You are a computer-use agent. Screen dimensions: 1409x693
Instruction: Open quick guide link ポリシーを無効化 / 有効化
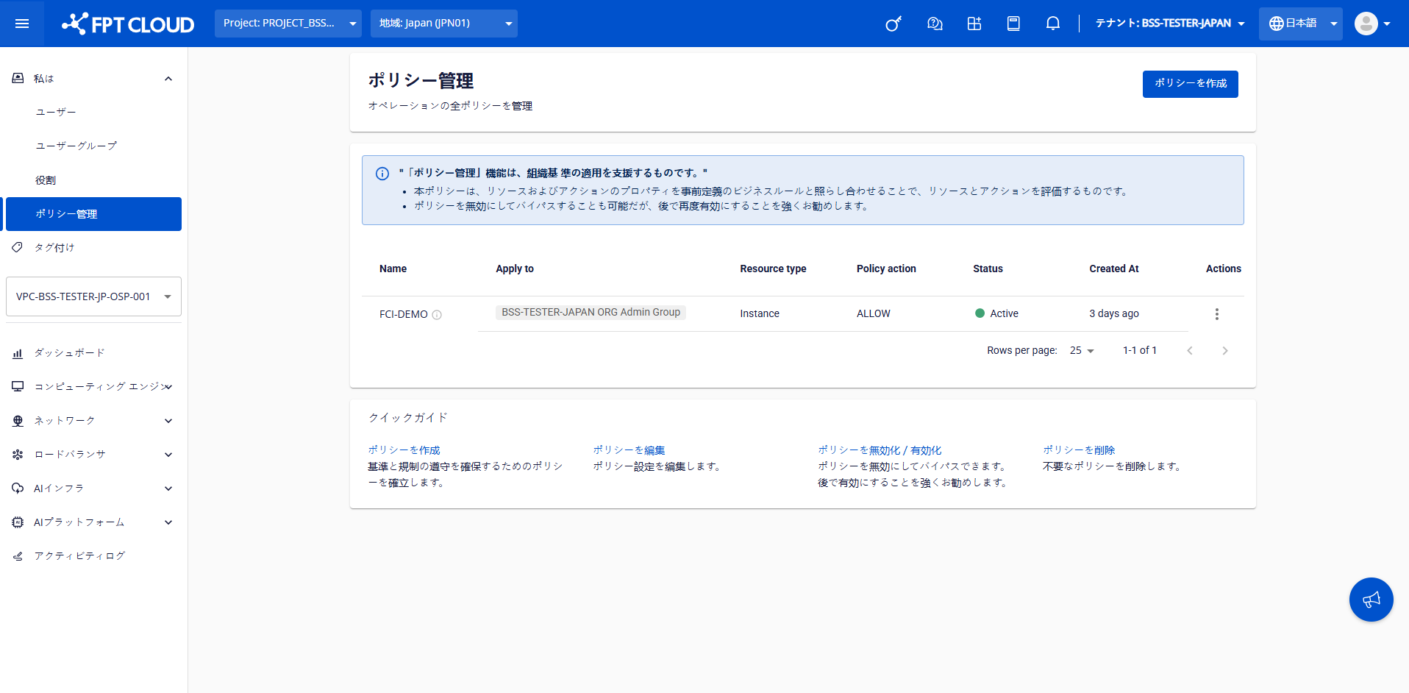[880, 450]
